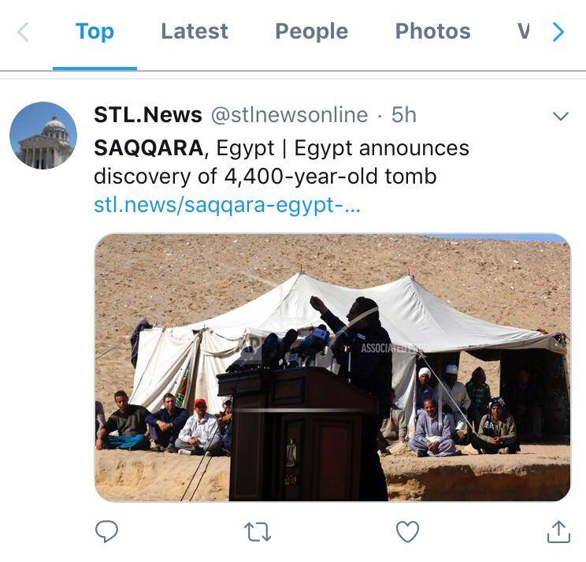The width and height of the screenshot is (586, 562).
Task: Switch to the Photos tab
Action: point(432,32)
